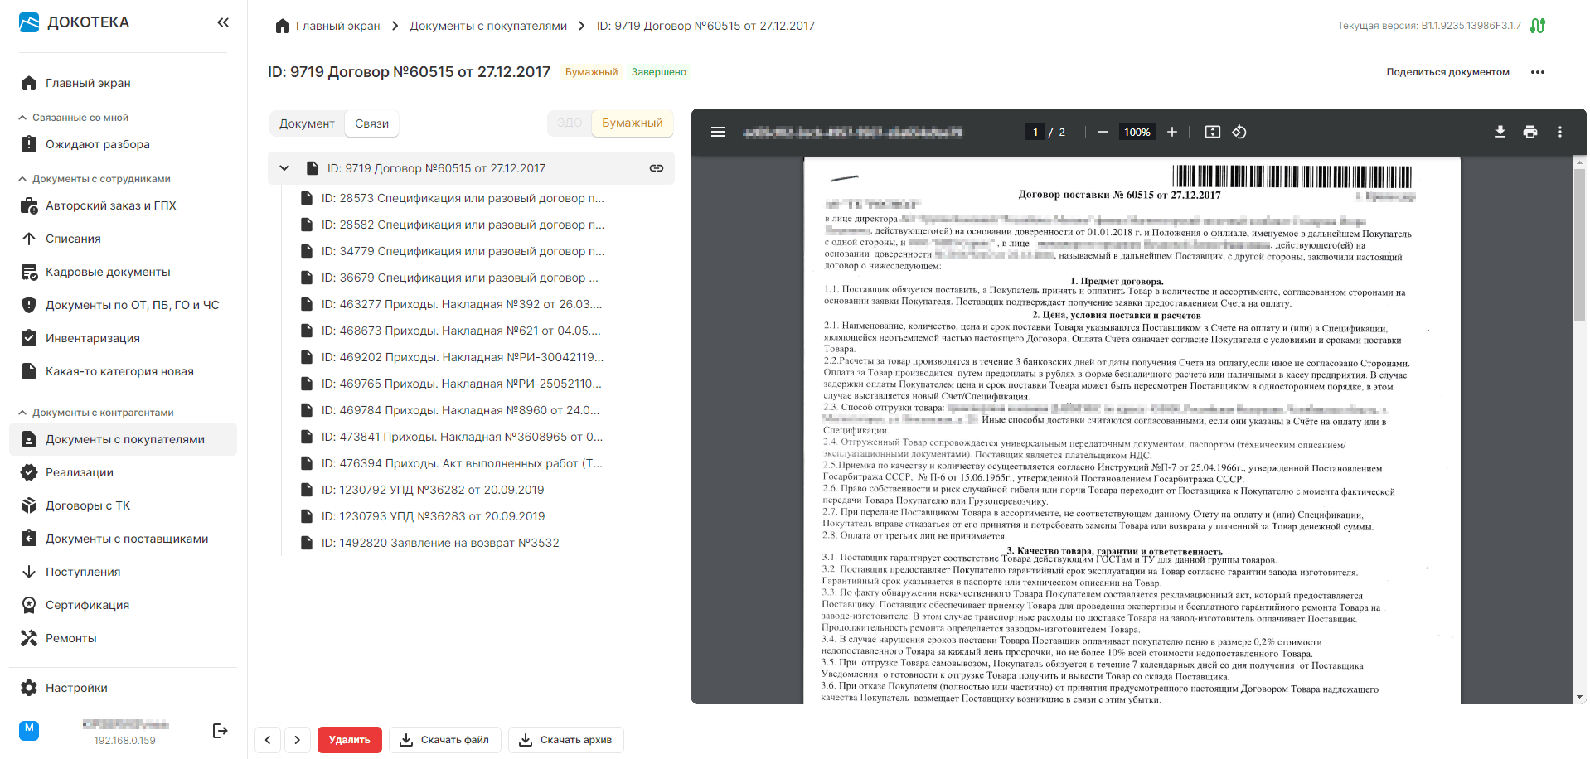The height and width of the screenshot is (759, 1590).
Task: Collapse the sidebar with double chevron icon
Action: click(222, 22)
